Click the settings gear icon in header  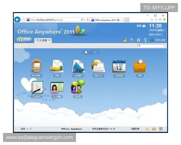pyautogui.click(x=132, y=40)
